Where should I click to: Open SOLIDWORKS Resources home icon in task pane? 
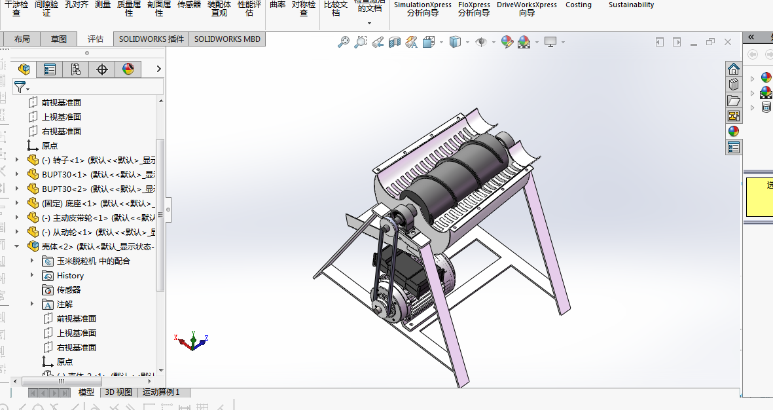[734, 69]
